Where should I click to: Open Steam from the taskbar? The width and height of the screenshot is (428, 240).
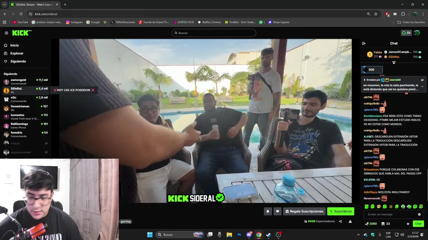(268, 235)
